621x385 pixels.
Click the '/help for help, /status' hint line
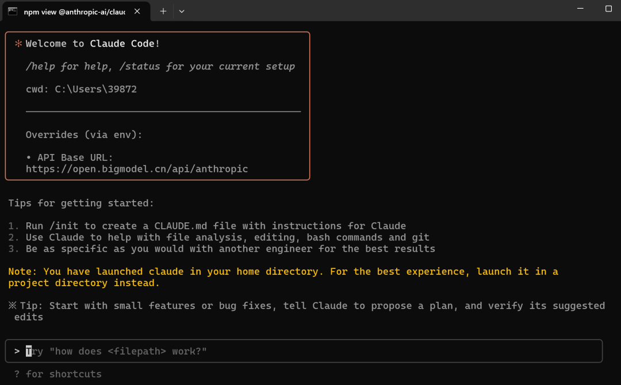tap(160, 66)
